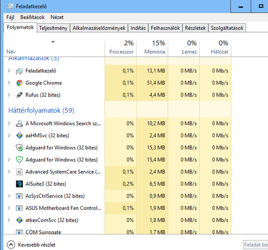Sort by the Hálózat column
This screenshot has width=268, height=250.
click(216, 47)
